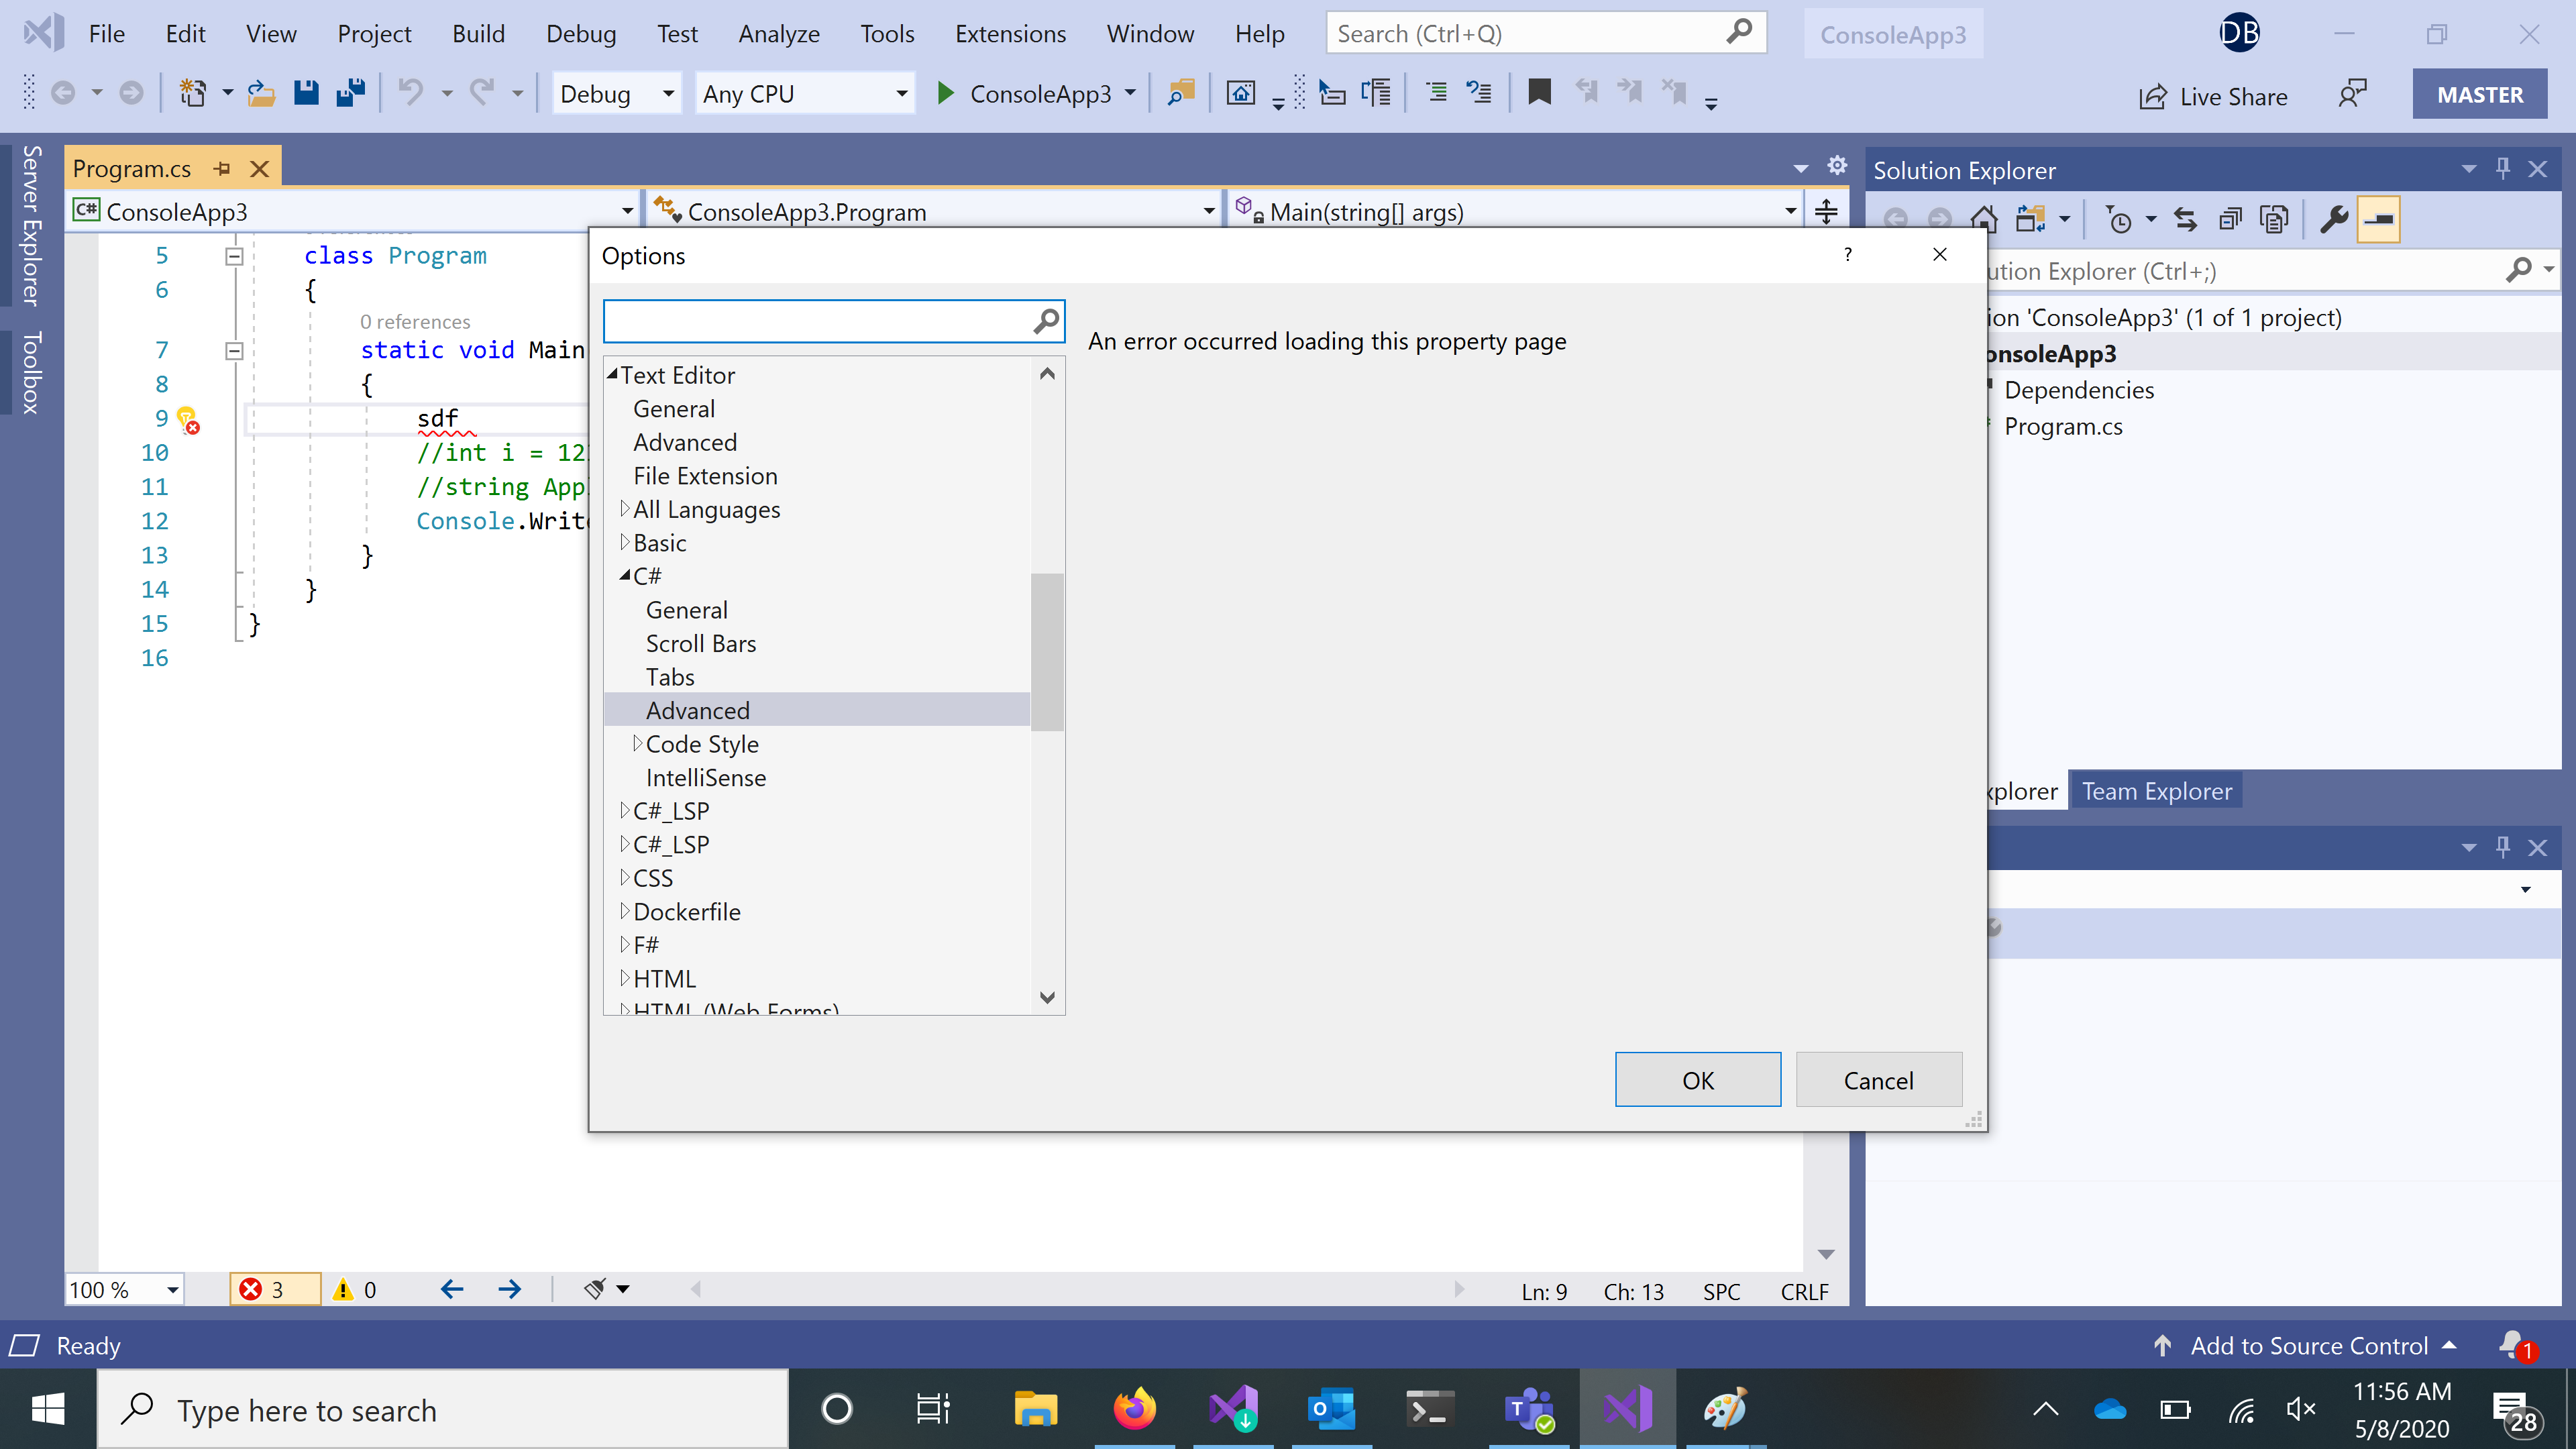Select Scroll Bars under C# options
This screenshot has width=2576, height=1449.
tap(701, 643)
